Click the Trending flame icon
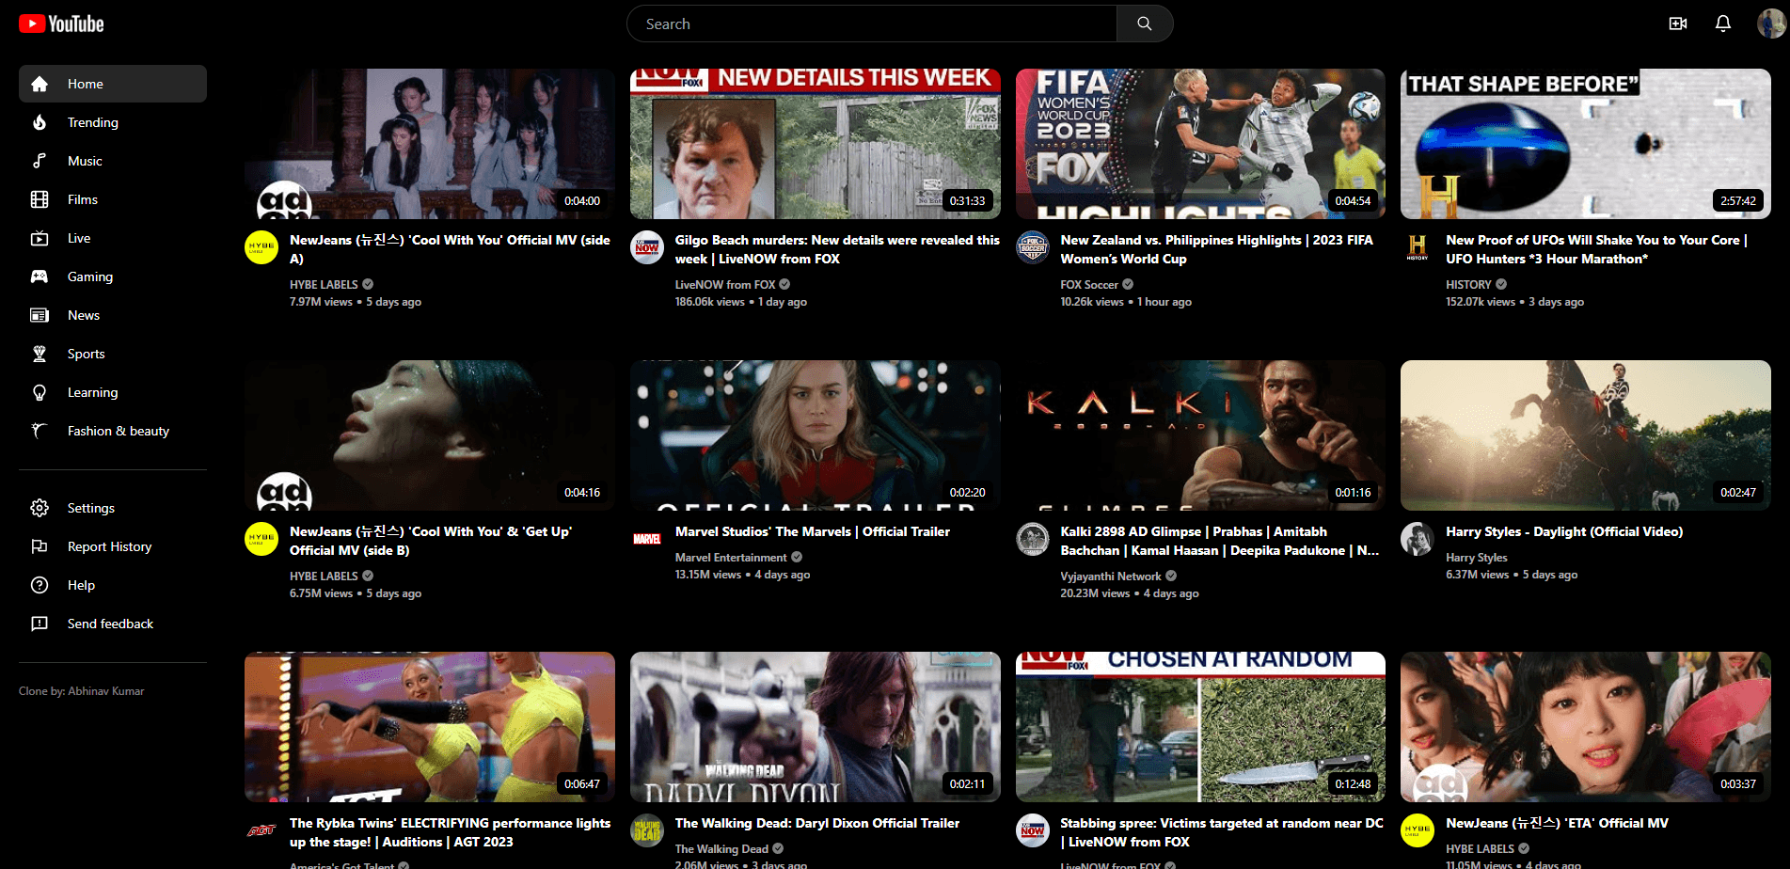This screenshot has width=1790, height=869. 40,122
